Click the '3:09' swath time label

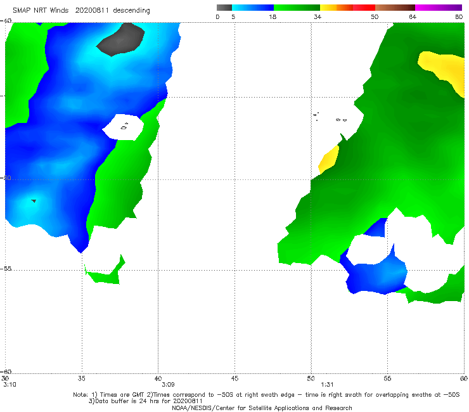tap(168, 385)
